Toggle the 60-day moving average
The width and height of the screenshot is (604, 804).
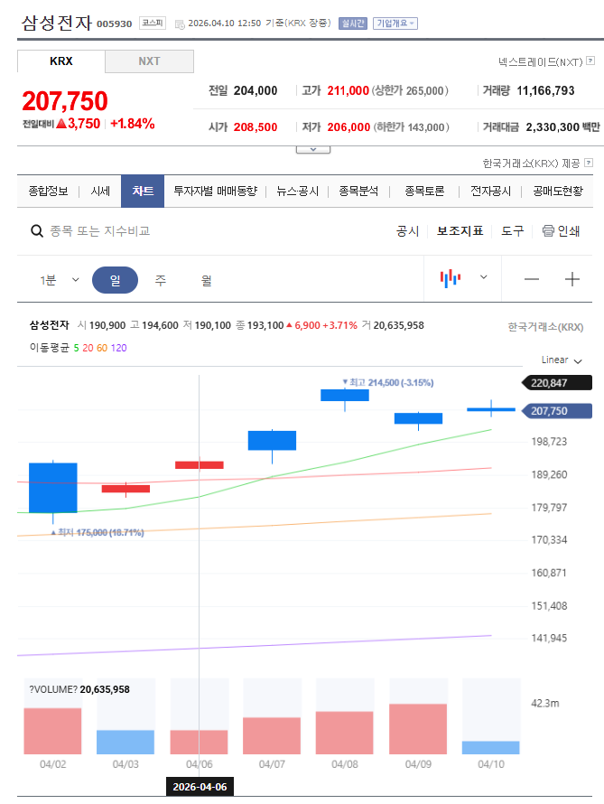pyautogui.click(x=102, y=348)
